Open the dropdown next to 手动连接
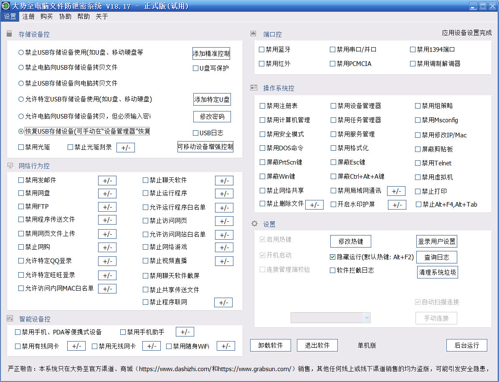 point(367,318)
